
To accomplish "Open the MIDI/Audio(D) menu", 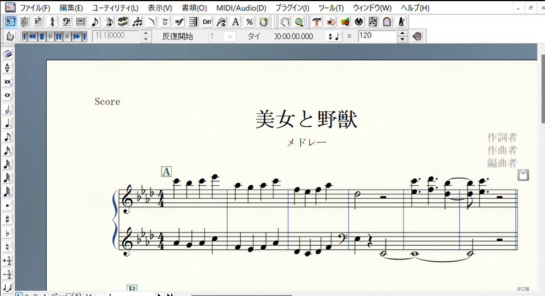I will click(x=241, y=8).
